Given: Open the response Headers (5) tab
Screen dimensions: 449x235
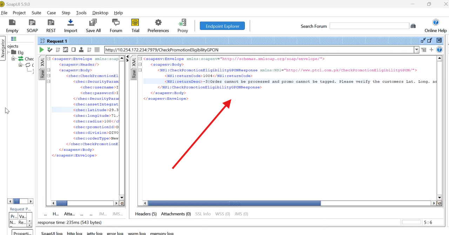Looking at the screenshot, I should click(146, 214).
